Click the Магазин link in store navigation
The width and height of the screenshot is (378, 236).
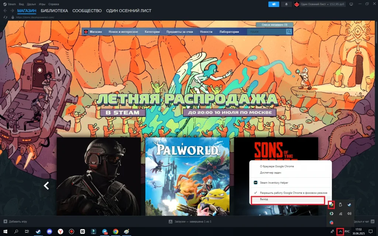click(96, 32)
